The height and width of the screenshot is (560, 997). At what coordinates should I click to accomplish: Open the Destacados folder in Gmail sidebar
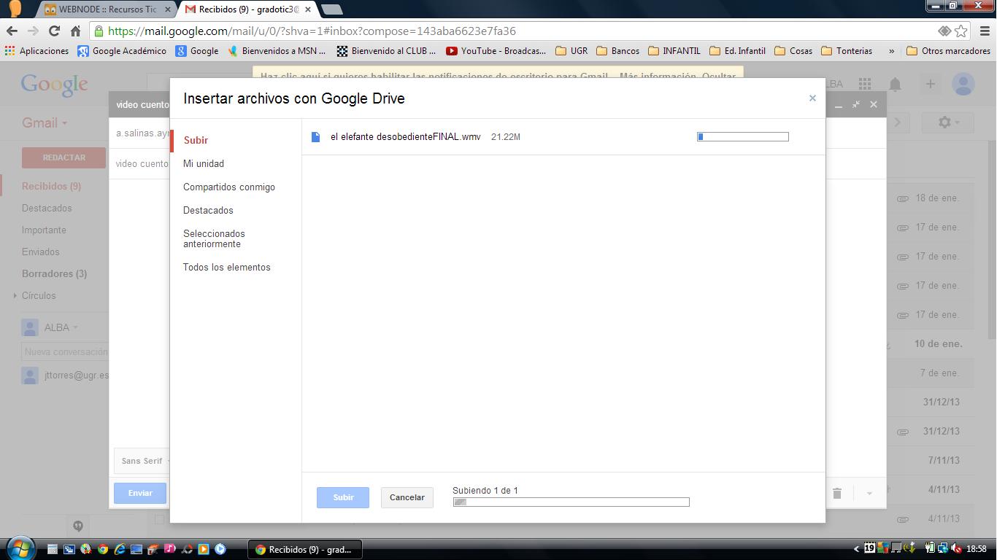click(x=47, y=208)
